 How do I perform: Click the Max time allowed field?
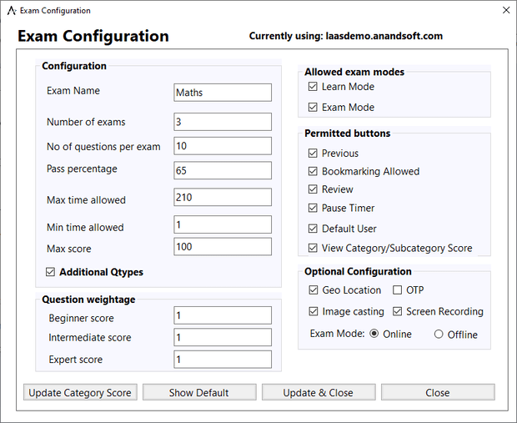pyautogui.click(x=223, y=197)
